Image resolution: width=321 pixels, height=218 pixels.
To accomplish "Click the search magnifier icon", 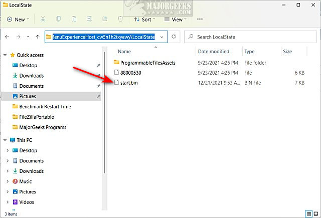I will pyautogui.click(x=191, y=37).
